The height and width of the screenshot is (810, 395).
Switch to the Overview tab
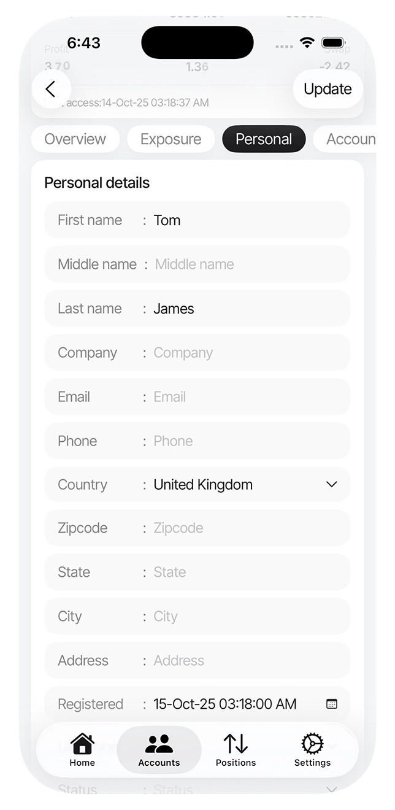[x=75, y=139]
